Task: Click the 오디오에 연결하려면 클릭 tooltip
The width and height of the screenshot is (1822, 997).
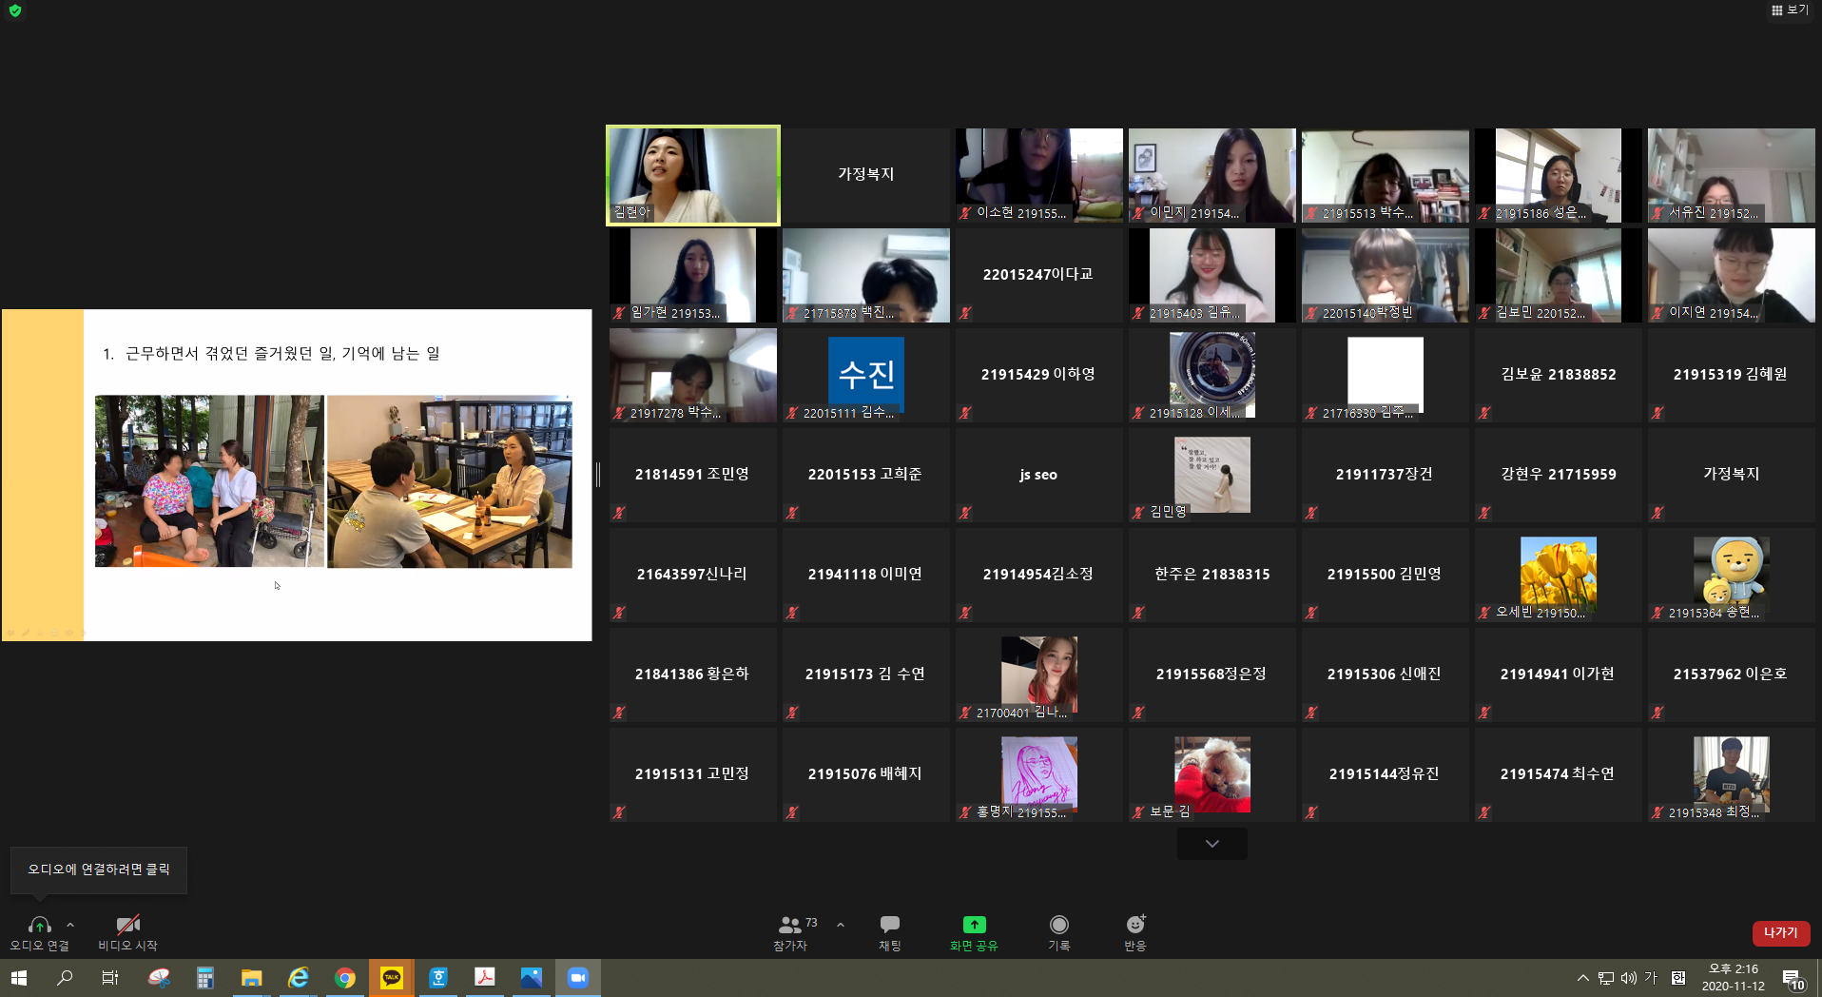Action: click(x=99, y=870)
